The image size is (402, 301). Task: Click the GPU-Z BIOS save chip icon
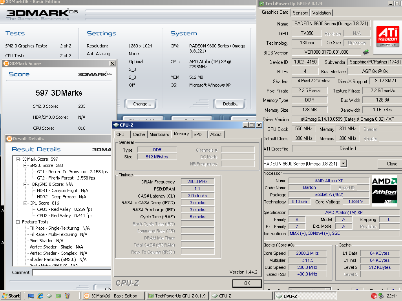click(x=366, y=52)
